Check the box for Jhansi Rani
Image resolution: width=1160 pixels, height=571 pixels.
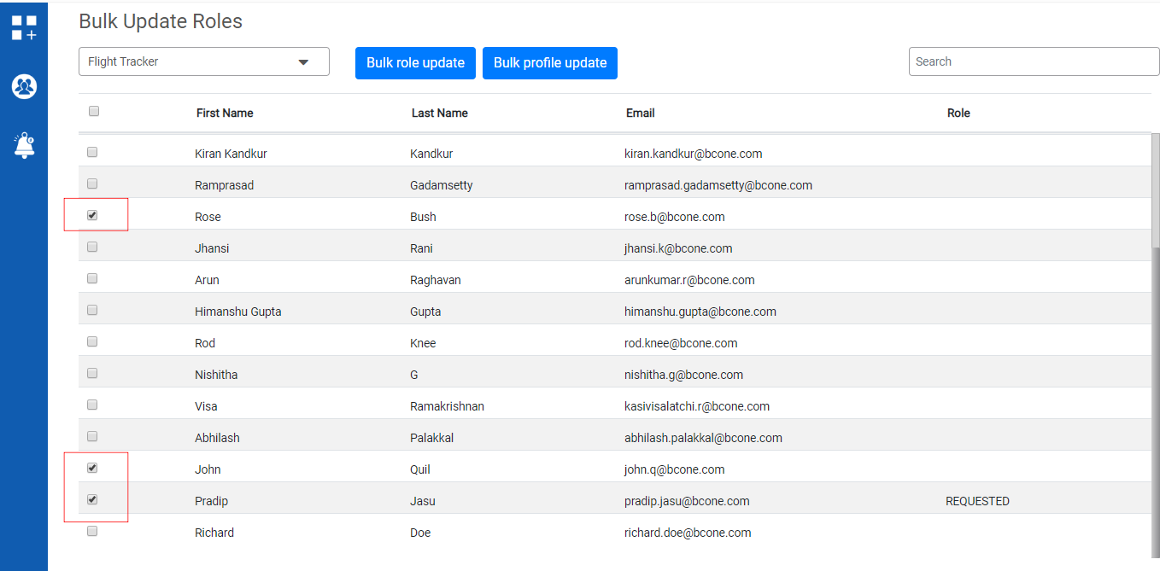92,247
